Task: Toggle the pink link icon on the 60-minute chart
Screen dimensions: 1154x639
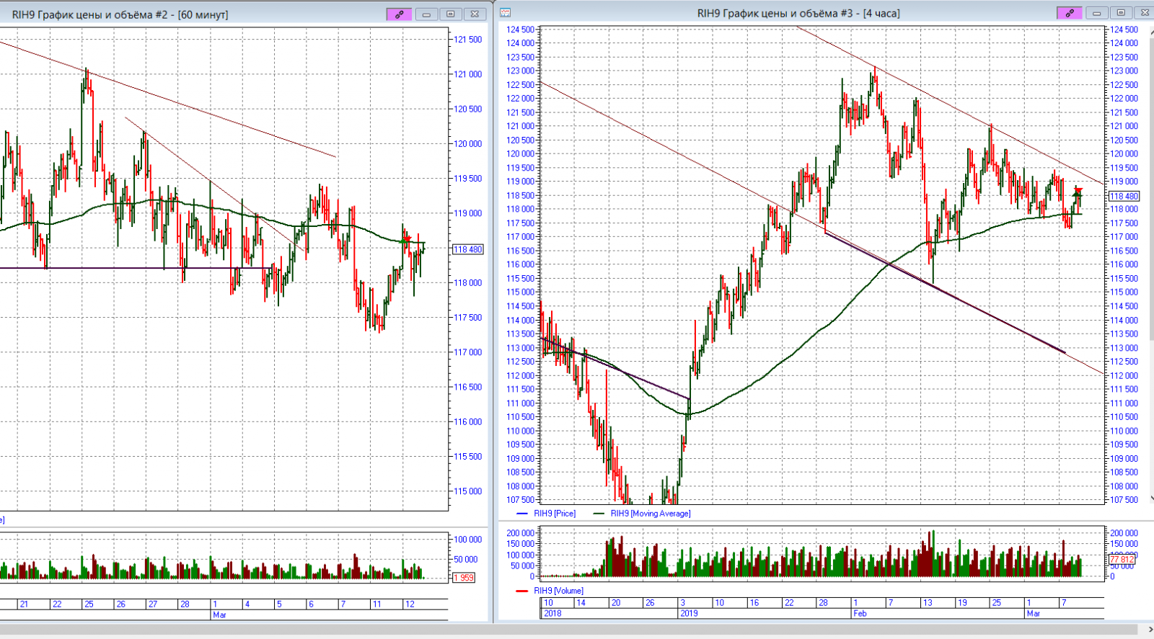Action: pyautogui.click(x=399, y=14)
